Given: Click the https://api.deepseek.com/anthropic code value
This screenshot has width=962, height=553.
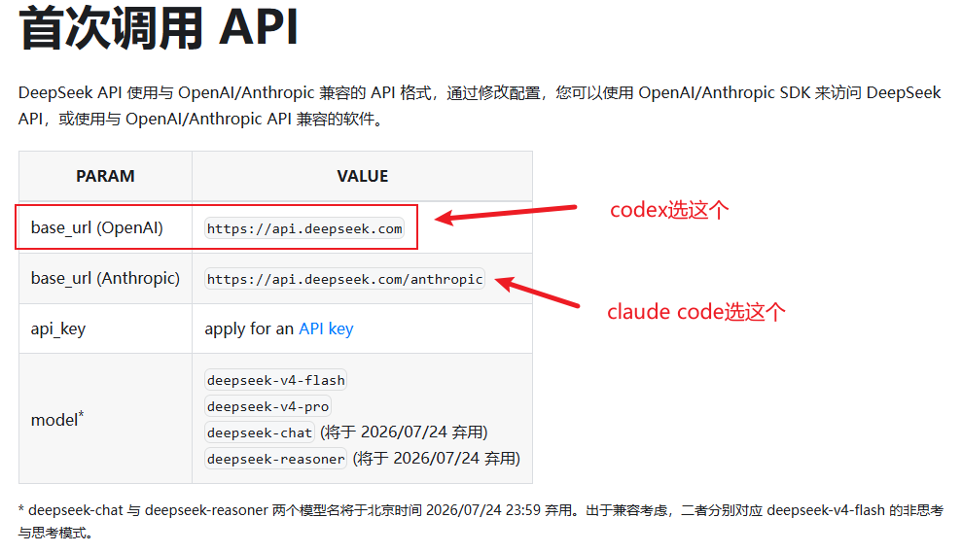Looking at the screenshot, I should tap(344, 279).
